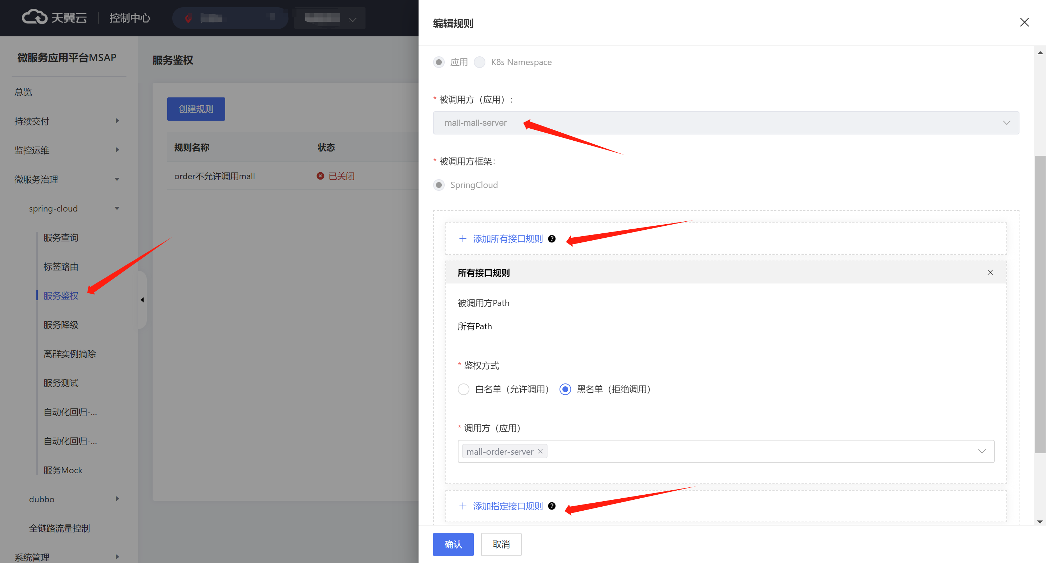1046x563 pixels.
Task: Select the 应用 radio option
Action: point(439,62)
